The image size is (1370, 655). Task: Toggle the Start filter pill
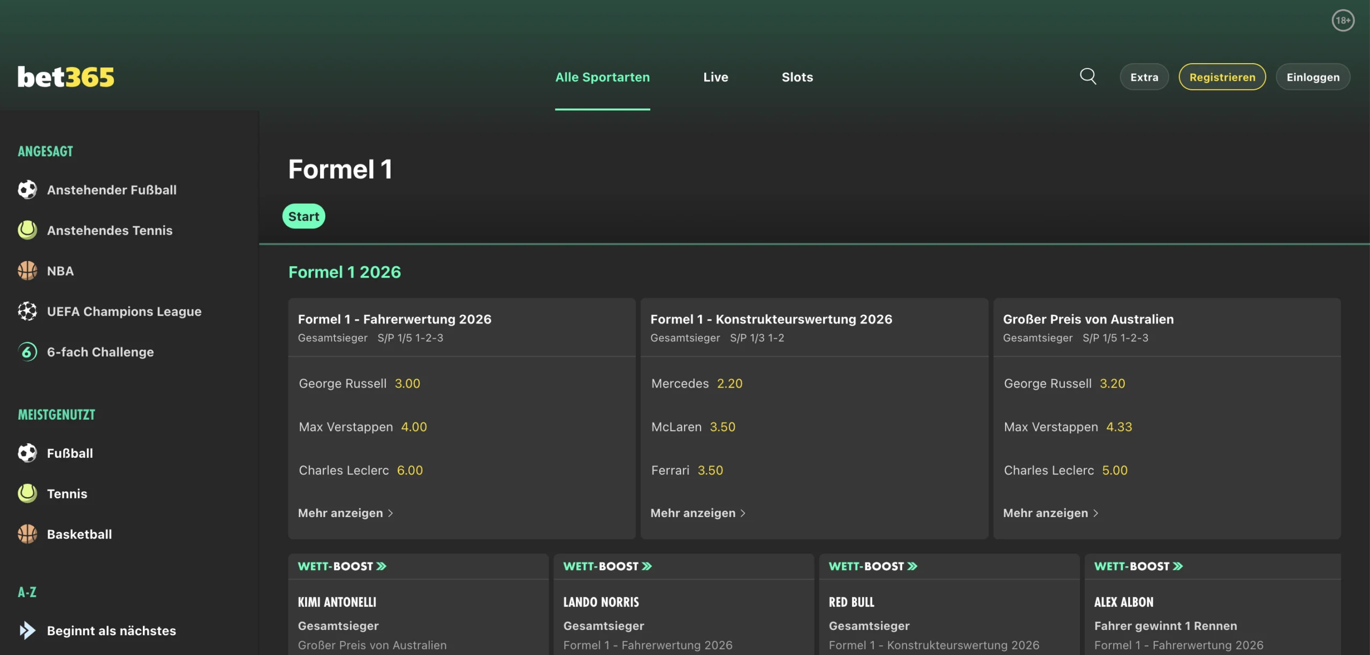point(303,217)
